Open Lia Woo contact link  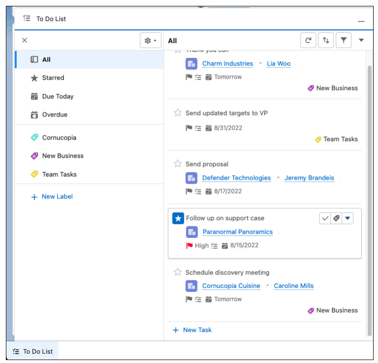[x=278, y=64]
